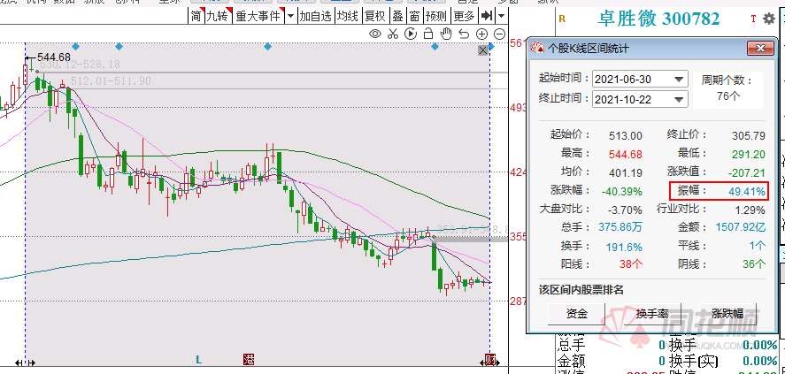Click end date field 2021-10-22
The height and width of the screenshot is (374, 785).
coord(640,99)
